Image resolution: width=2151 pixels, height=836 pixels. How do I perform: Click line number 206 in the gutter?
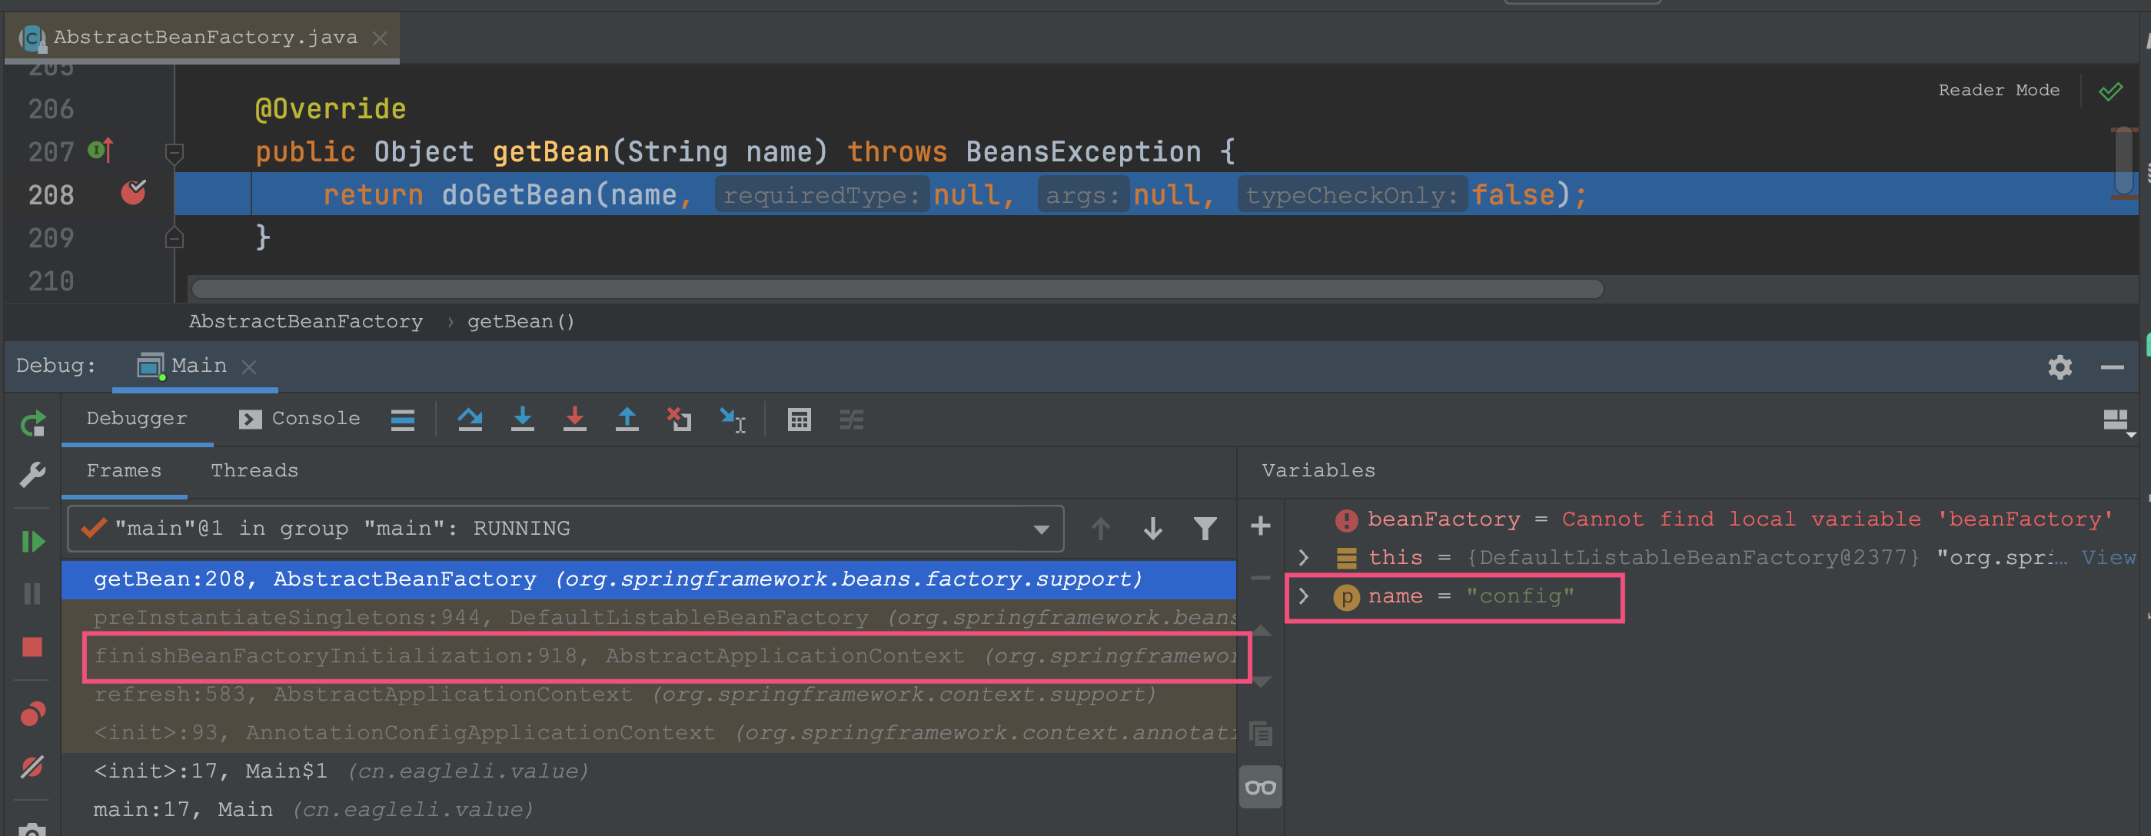pyautogui.click(x=51, y=108)
